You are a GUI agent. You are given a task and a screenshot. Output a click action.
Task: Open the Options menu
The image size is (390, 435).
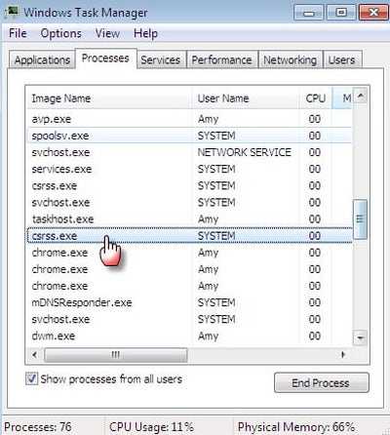pos(60,33)
